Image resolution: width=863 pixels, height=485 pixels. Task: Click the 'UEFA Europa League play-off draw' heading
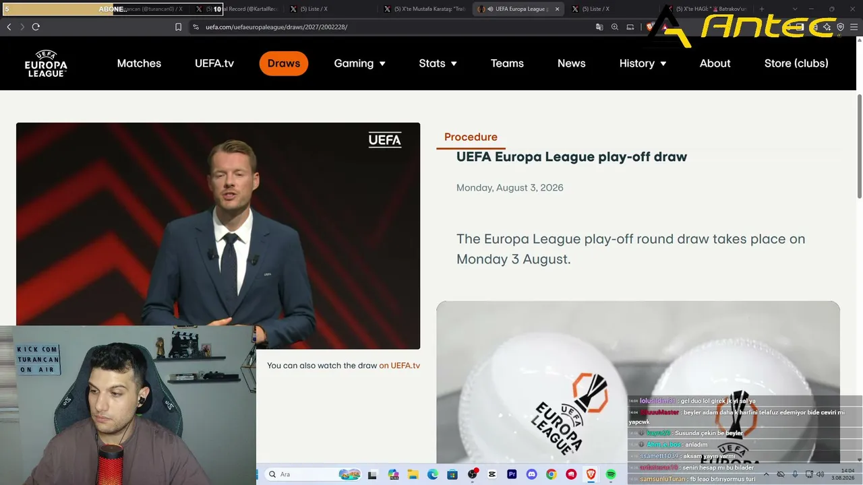(572, 157)
